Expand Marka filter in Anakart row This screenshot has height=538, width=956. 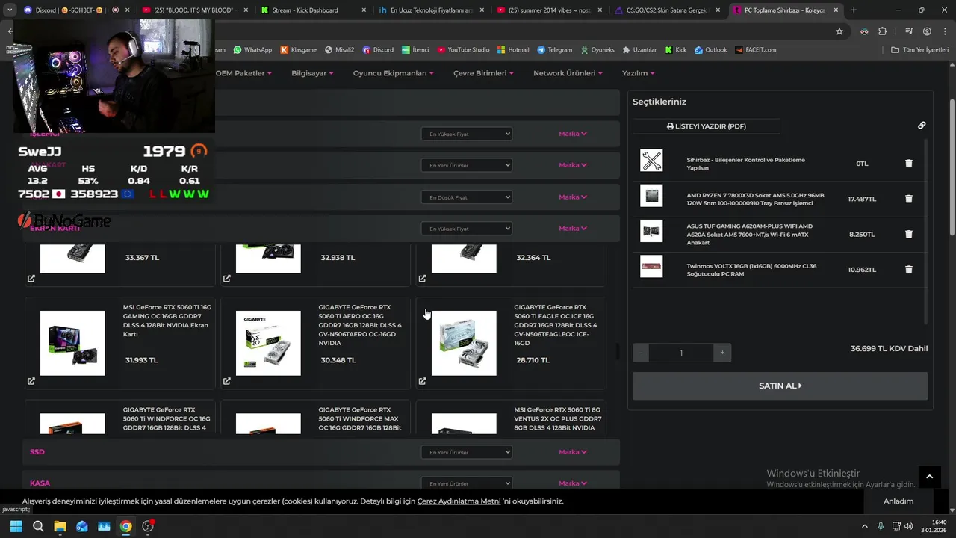[x=573, y=165]
